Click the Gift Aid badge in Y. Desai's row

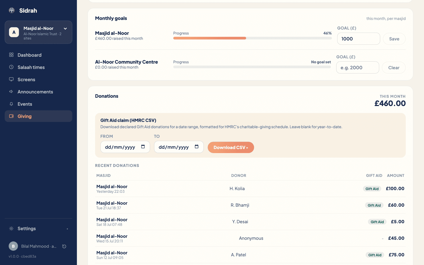[x=377, y=222]
